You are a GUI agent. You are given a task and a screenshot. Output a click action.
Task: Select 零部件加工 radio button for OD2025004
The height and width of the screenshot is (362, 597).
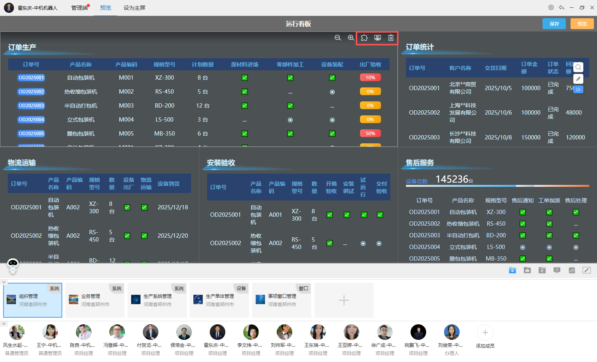point(290,120)
